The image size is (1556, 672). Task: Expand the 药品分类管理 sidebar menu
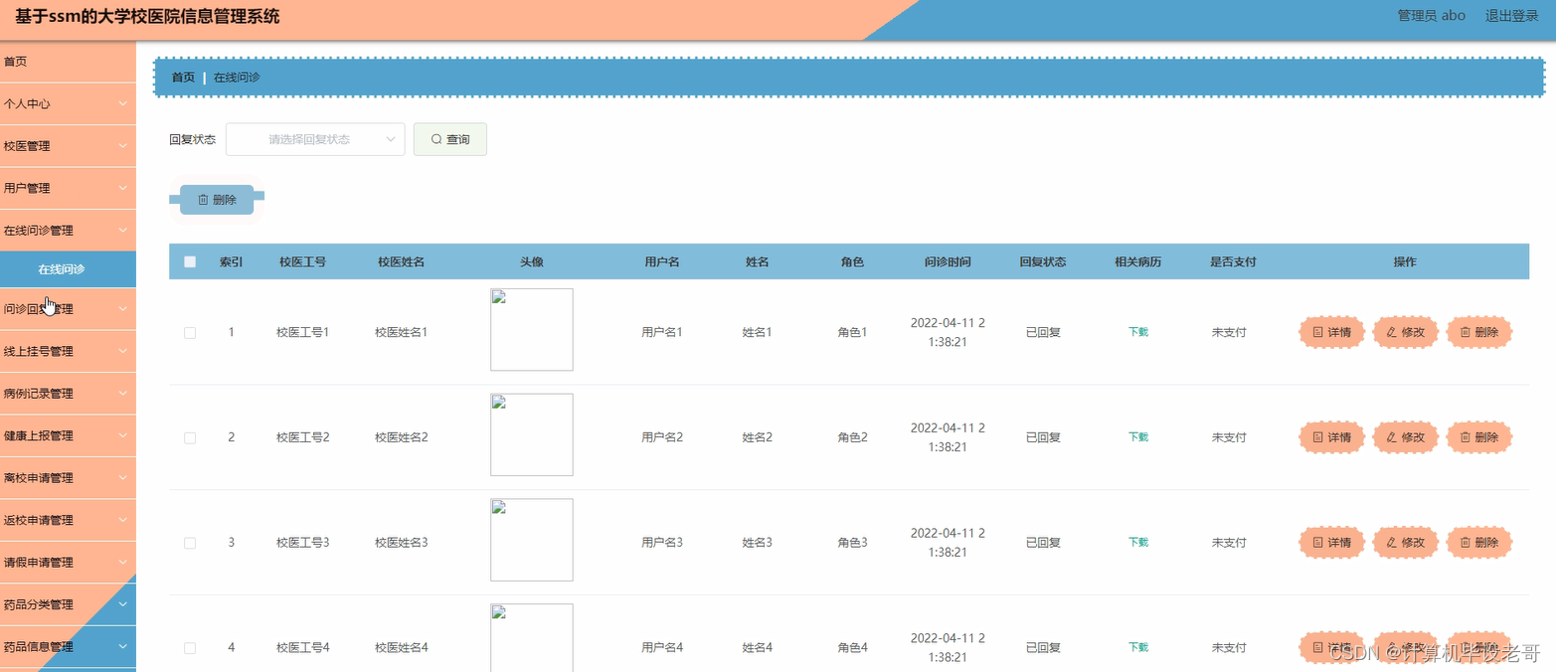[68, 604]
